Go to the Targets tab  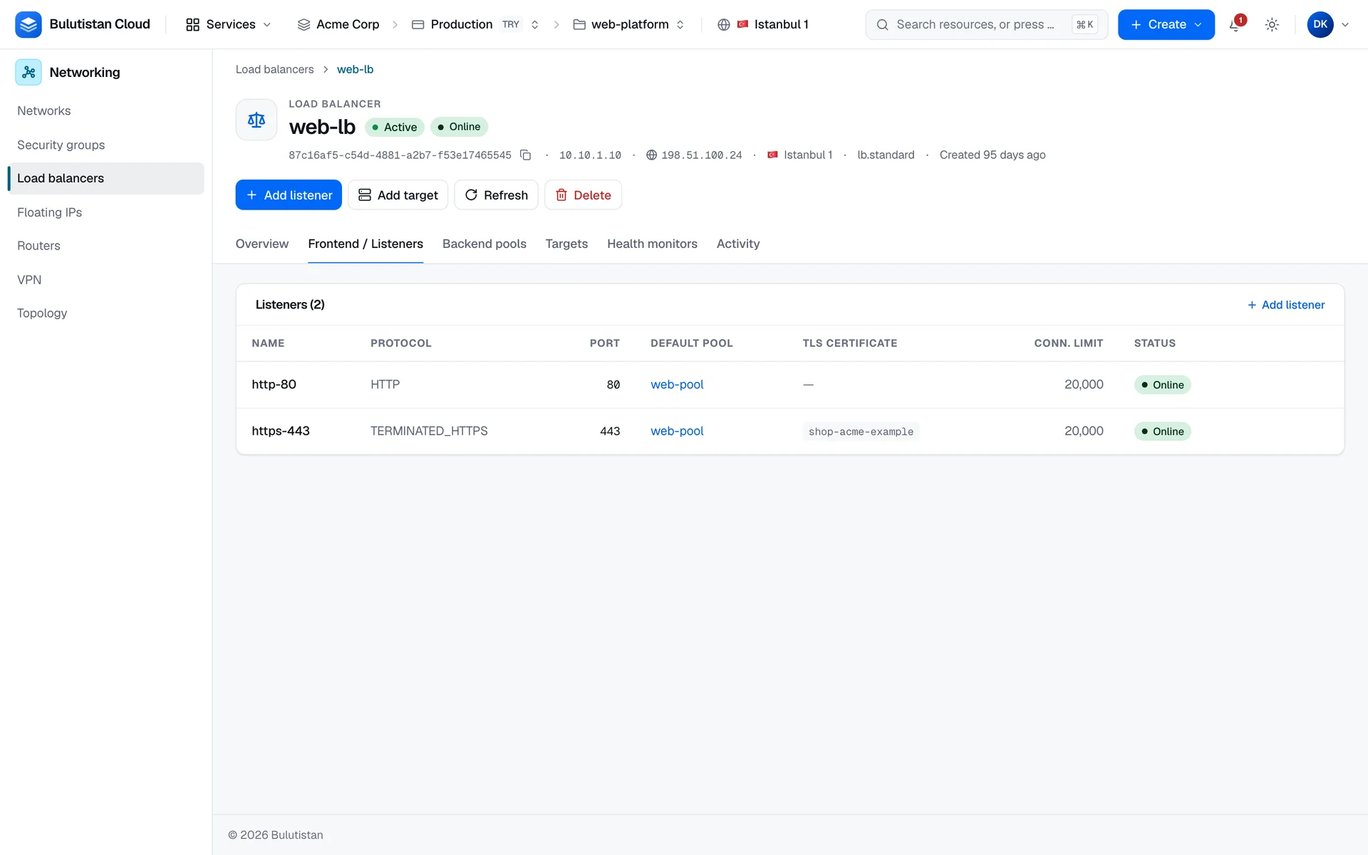tap(566, 244)
